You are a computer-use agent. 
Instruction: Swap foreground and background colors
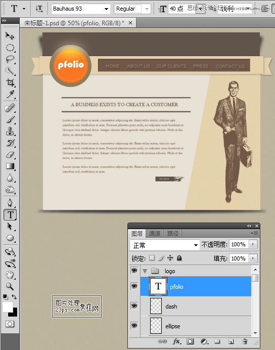pos(14,297)
